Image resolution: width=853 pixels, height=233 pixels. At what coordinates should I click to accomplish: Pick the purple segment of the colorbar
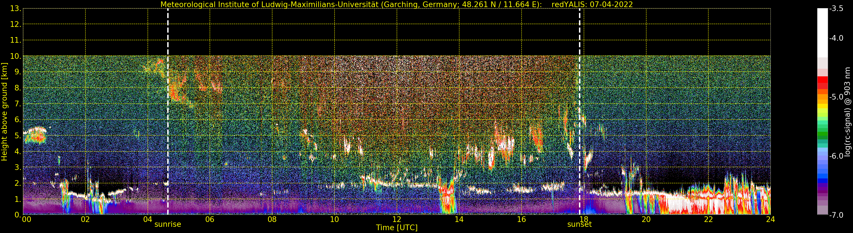point(822,189)
